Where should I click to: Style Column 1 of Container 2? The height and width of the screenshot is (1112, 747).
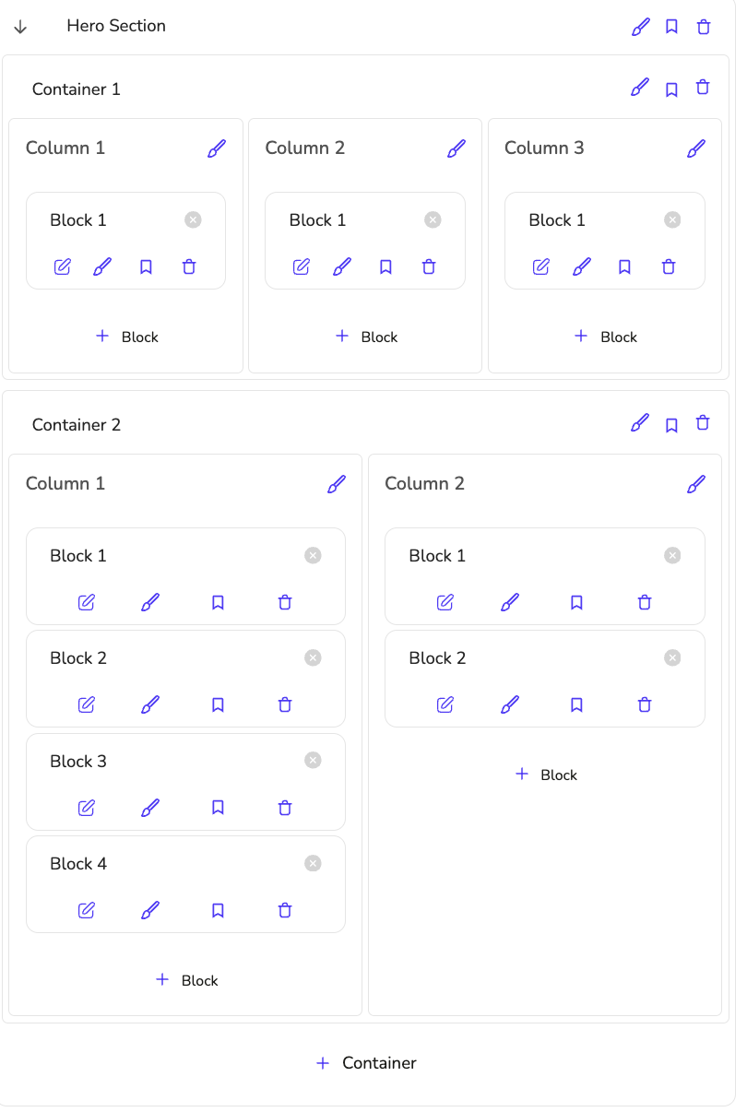[337, 484]
